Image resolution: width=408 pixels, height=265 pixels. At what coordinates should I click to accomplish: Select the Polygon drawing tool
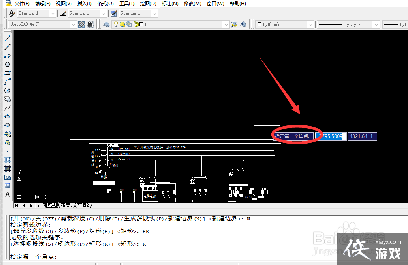tap(7, 64)
